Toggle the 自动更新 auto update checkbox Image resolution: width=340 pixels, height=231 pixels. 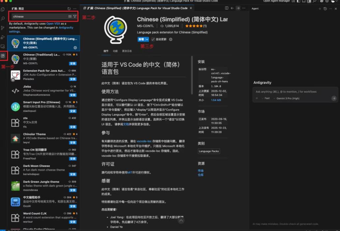click(153, 39)
